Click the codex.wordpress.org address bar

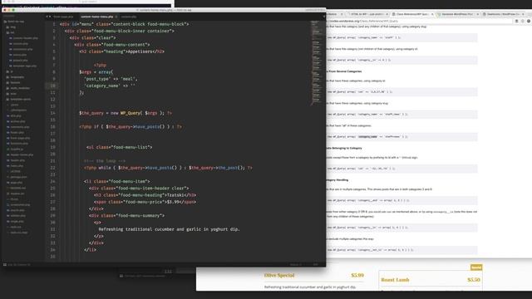pos(419,21)
